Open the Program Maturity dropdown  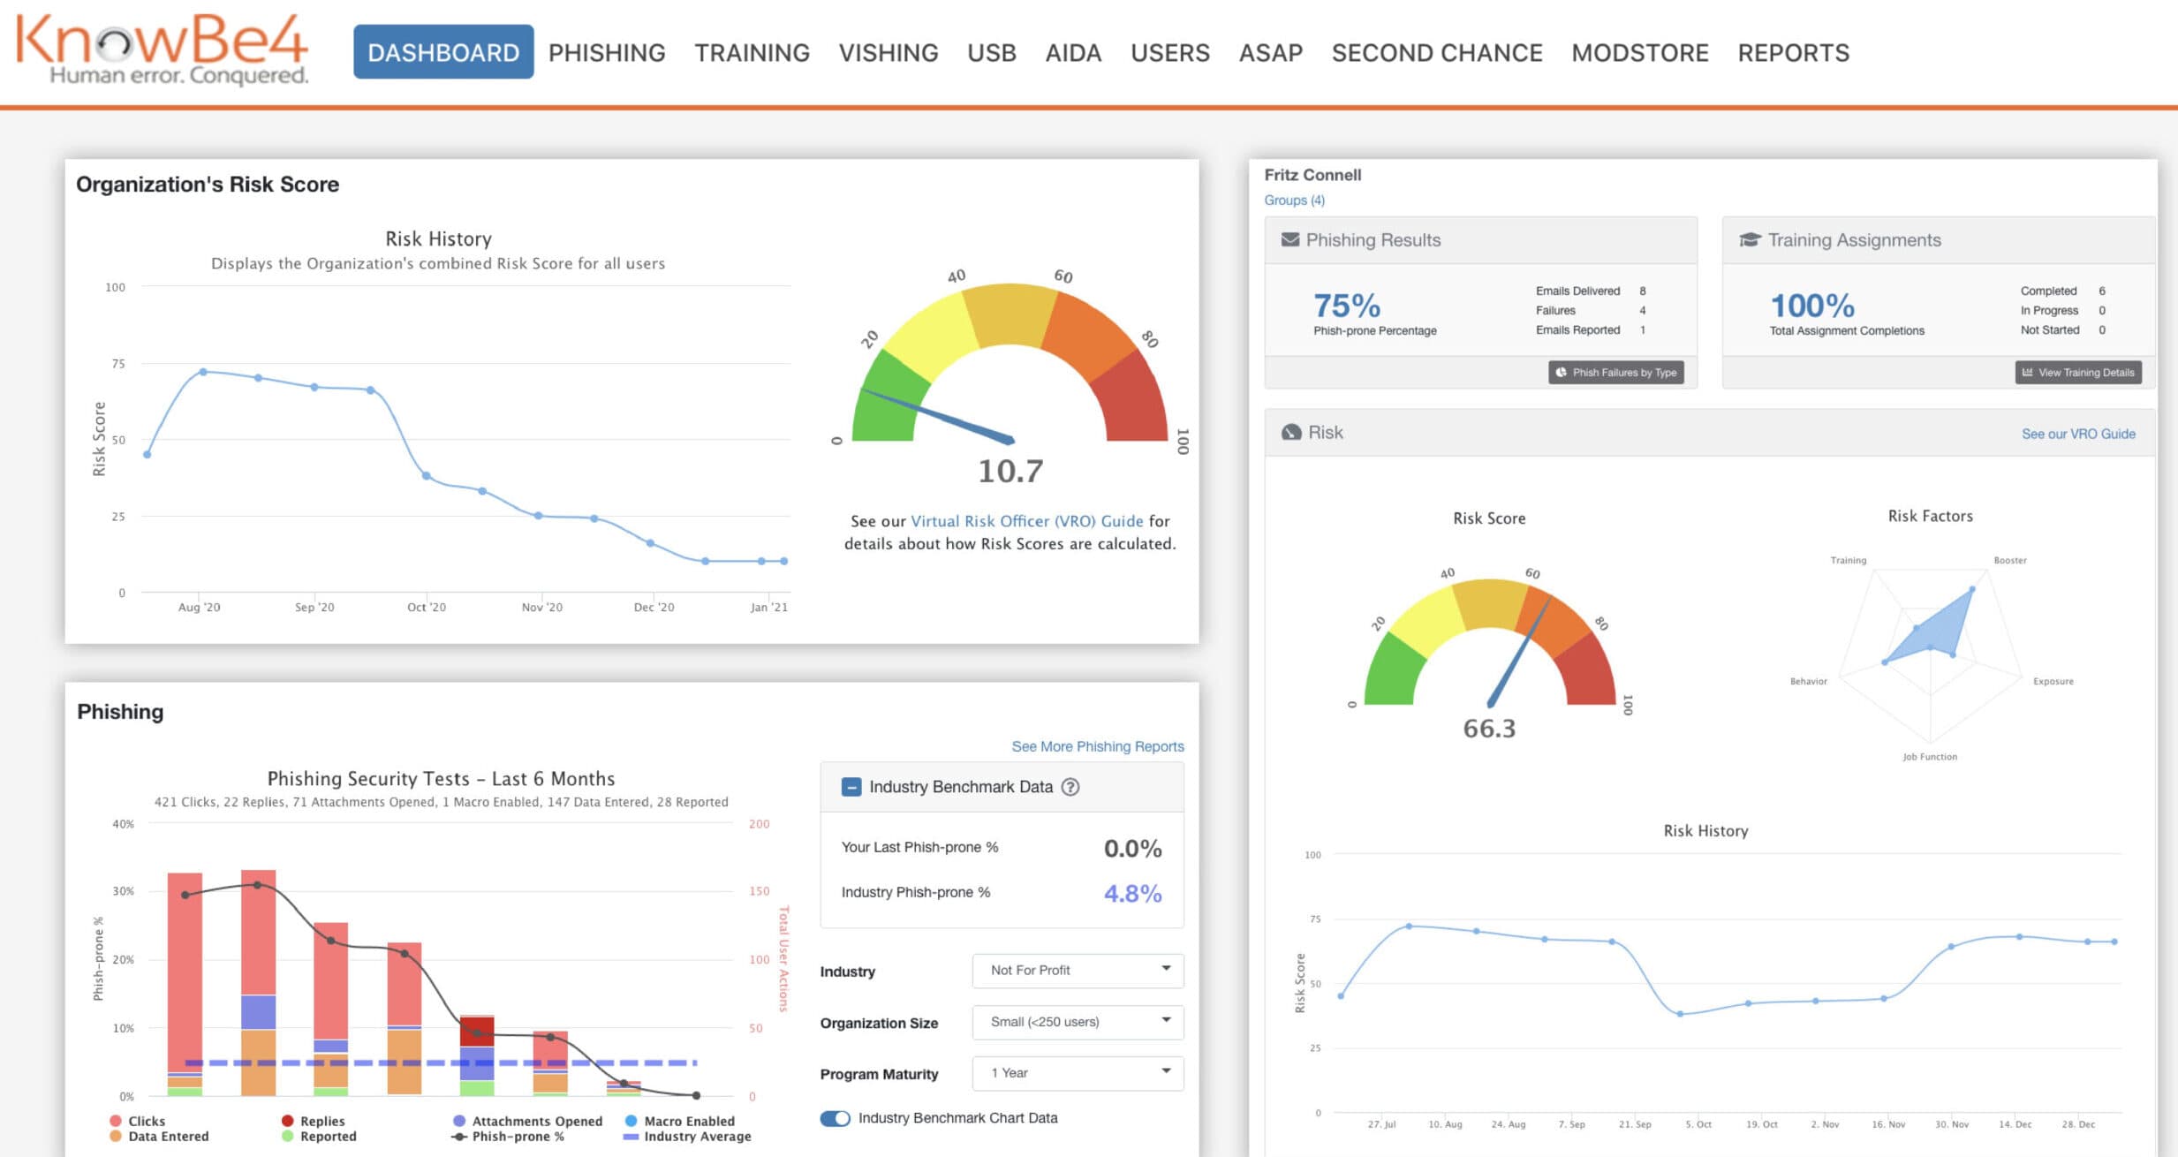1077,1073
